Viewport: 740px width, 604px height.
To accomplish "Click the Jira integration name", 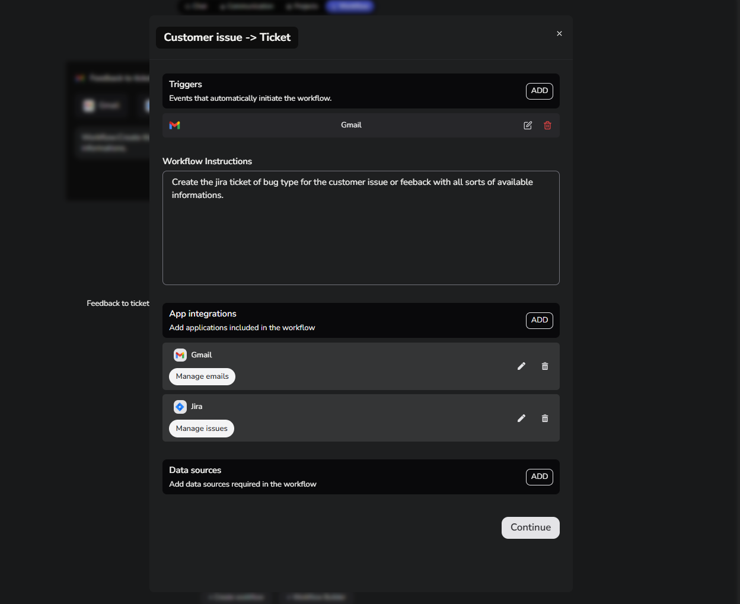I will coord(197,407).
